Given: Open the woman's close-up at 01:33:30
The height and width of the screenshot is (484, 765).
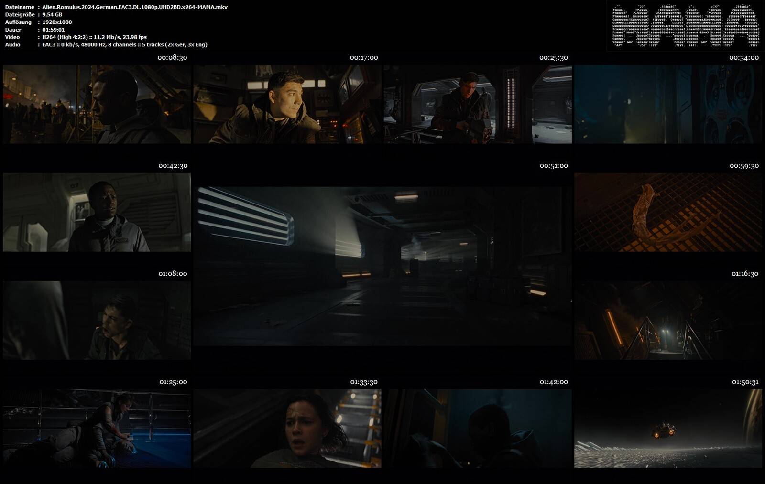Looking at the screenshot, I should coord(287,429).
